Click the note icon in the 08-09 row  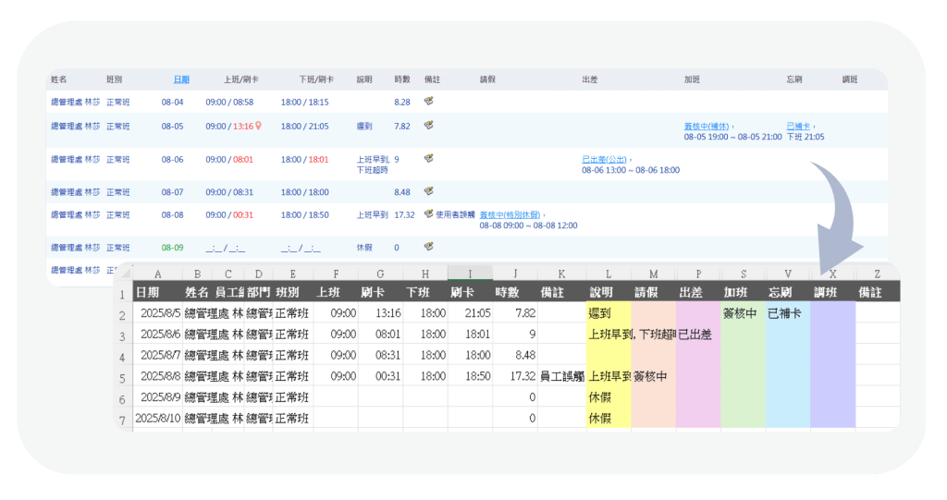[428, 247]
